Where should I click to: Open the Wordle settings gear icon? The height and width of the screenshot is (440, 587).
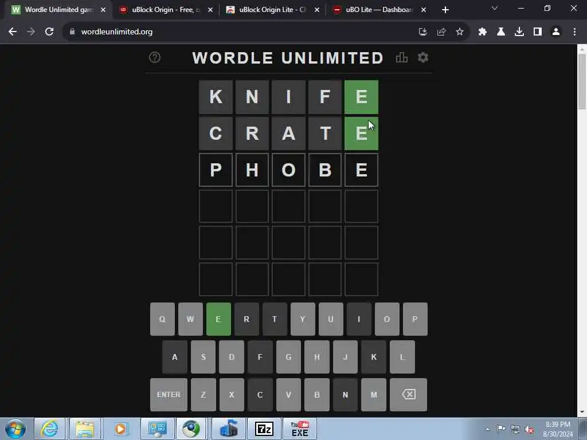coord(423,58)
